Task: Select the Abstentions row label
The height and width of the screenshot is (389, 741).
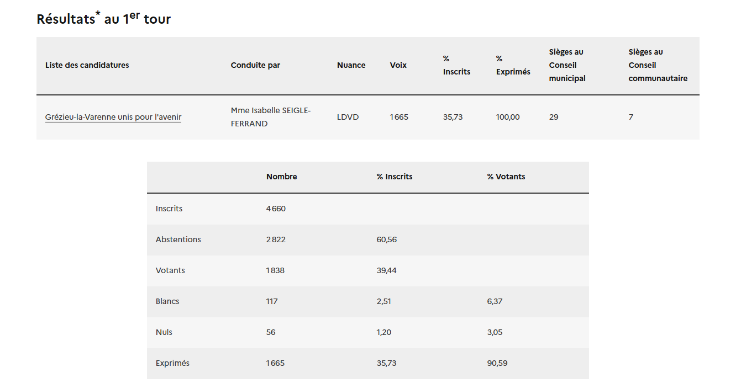Action: coord(178,239)
